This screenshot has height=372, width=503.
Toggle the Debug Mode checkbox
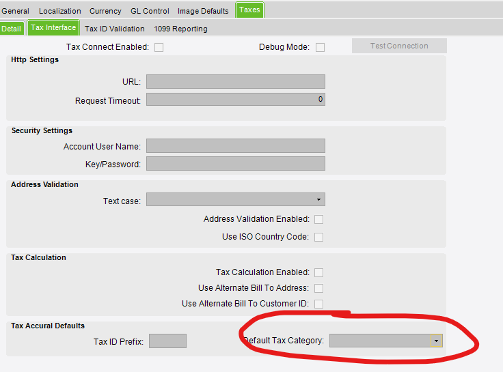[320, 47]
